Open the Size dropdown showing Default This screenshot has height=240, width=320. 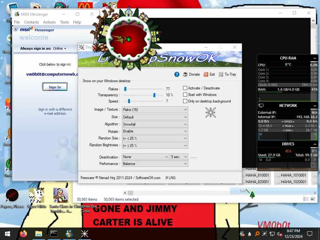point(155,117)
